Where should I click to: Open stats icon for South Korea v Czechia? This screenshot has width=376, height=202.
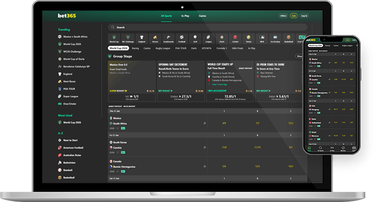pos(205,147)
